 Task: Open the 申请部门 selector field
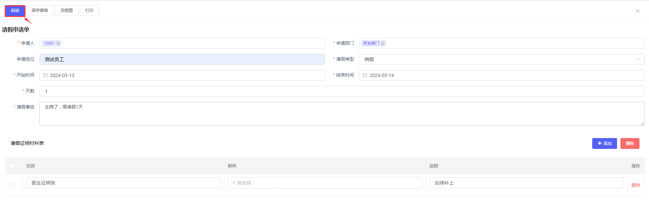pos(510,43)
